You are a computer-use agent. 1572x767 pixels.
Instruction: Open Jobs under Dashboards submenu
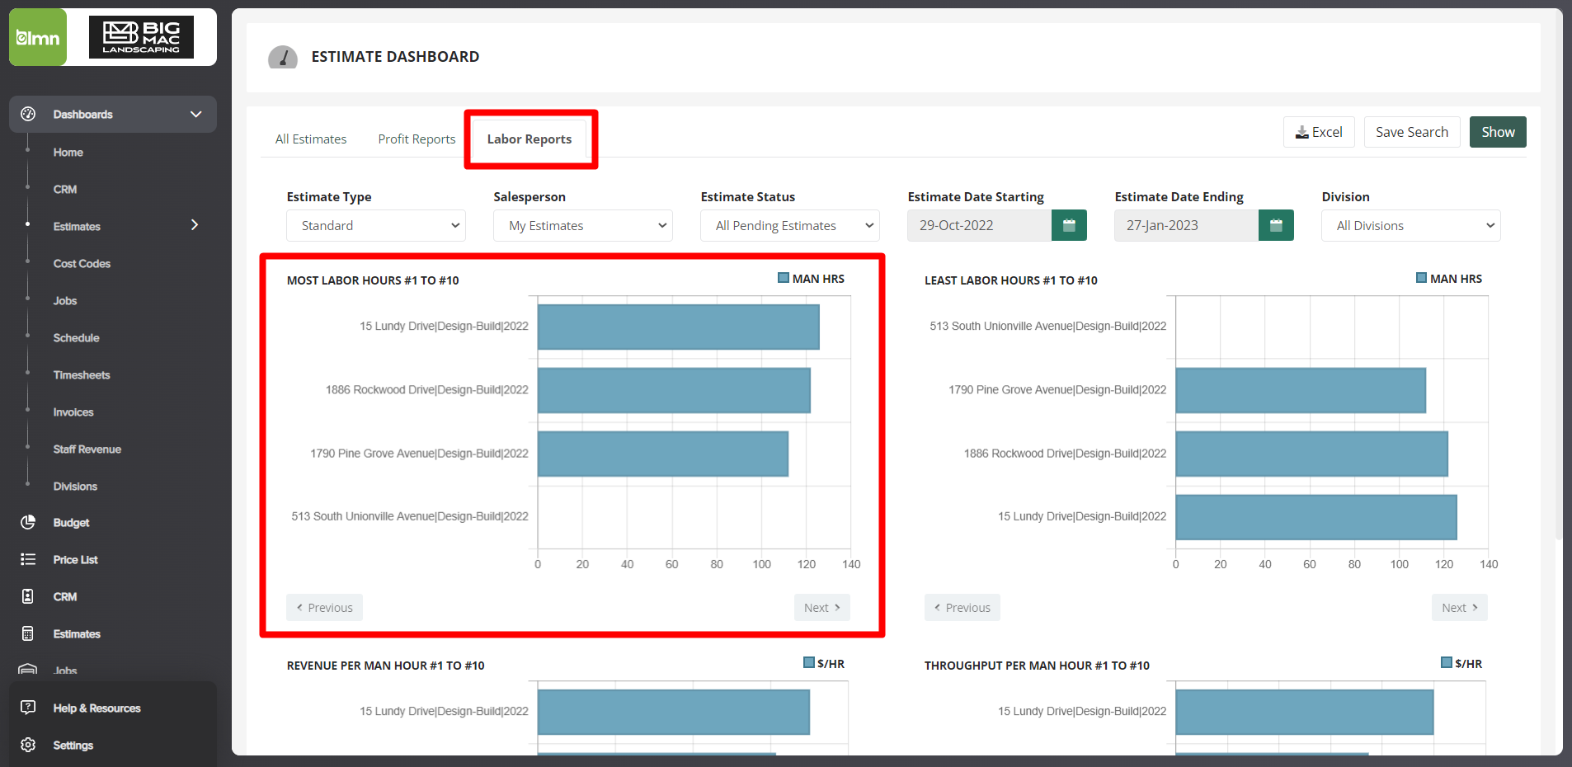tap(65, 300)
